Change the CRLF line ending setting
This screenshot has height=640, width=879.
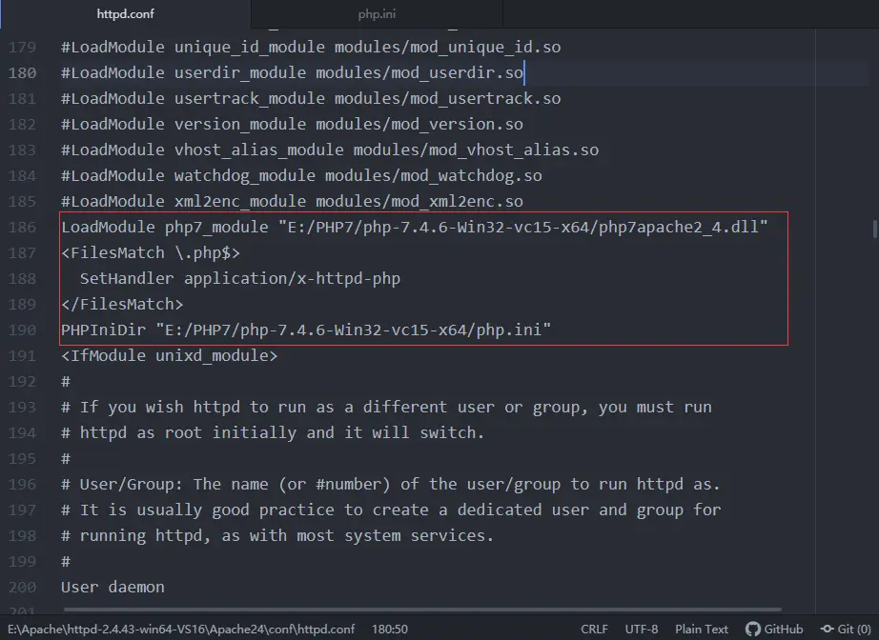594,629
